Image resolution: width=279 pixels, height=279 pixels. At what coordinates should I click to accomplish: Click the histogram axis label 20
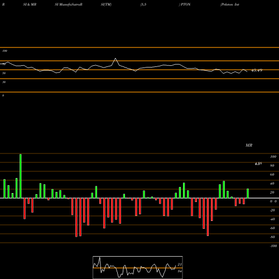click(x=272, y=193)
